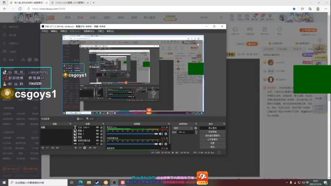This screenshot has height=186, width=331.
Task: Open Task View on the taskbar
Action: (72, 182)
